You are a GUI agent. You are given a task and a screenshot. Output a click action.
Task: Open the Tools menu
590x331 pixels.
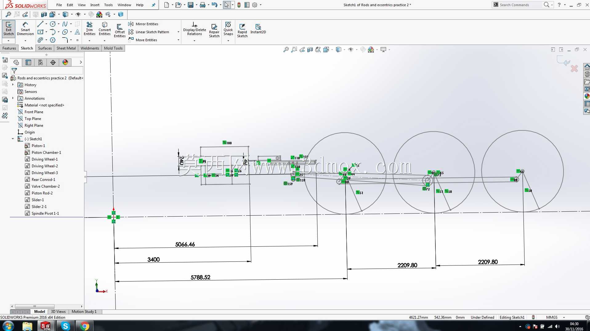pyautogui.click(x=108, y=5)
